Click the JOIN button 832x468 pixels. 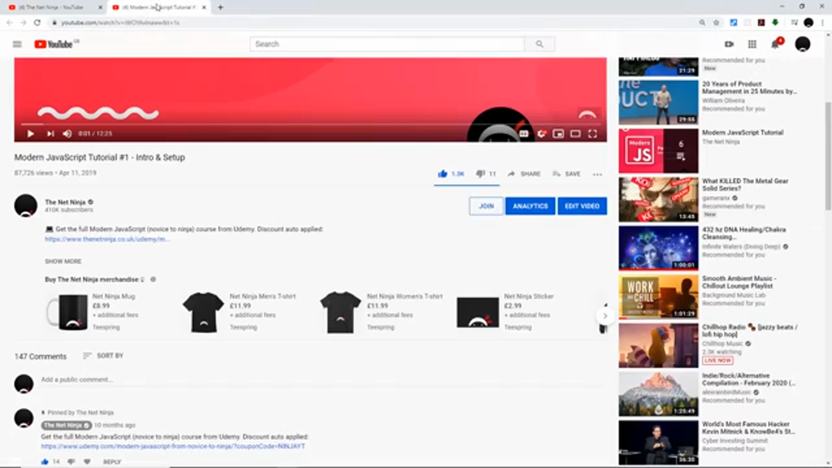click(x=486, y=206)
